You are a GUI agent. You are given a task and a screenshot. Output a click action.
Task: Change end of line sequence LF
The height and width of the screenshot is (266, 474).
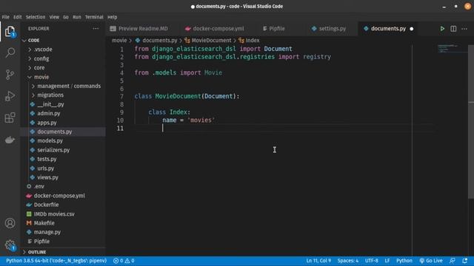pos(387,261)
